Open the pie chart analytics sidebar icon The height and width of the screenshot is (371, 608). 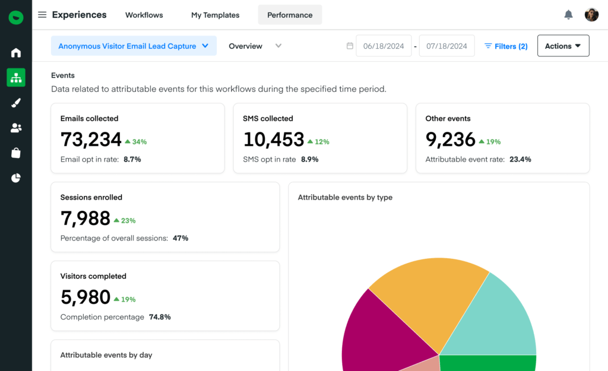click(16, 178)
